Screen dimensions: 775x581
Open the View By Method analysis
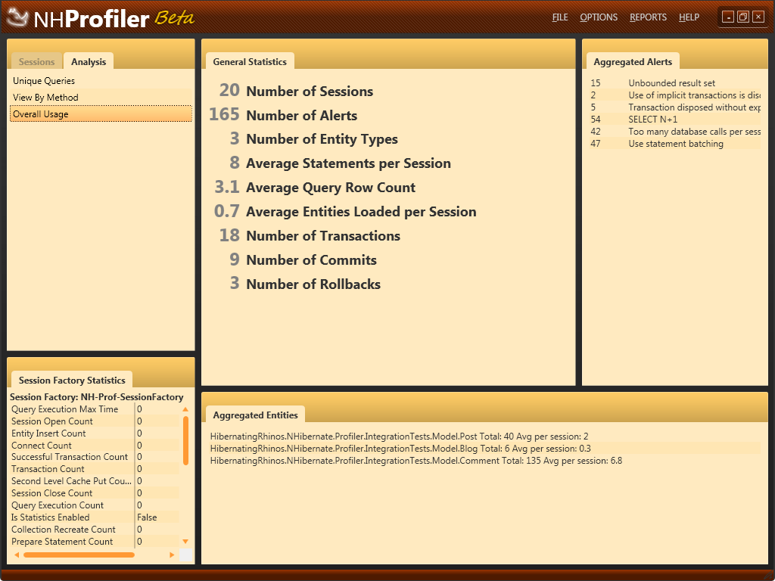click(x=101, y=98)
